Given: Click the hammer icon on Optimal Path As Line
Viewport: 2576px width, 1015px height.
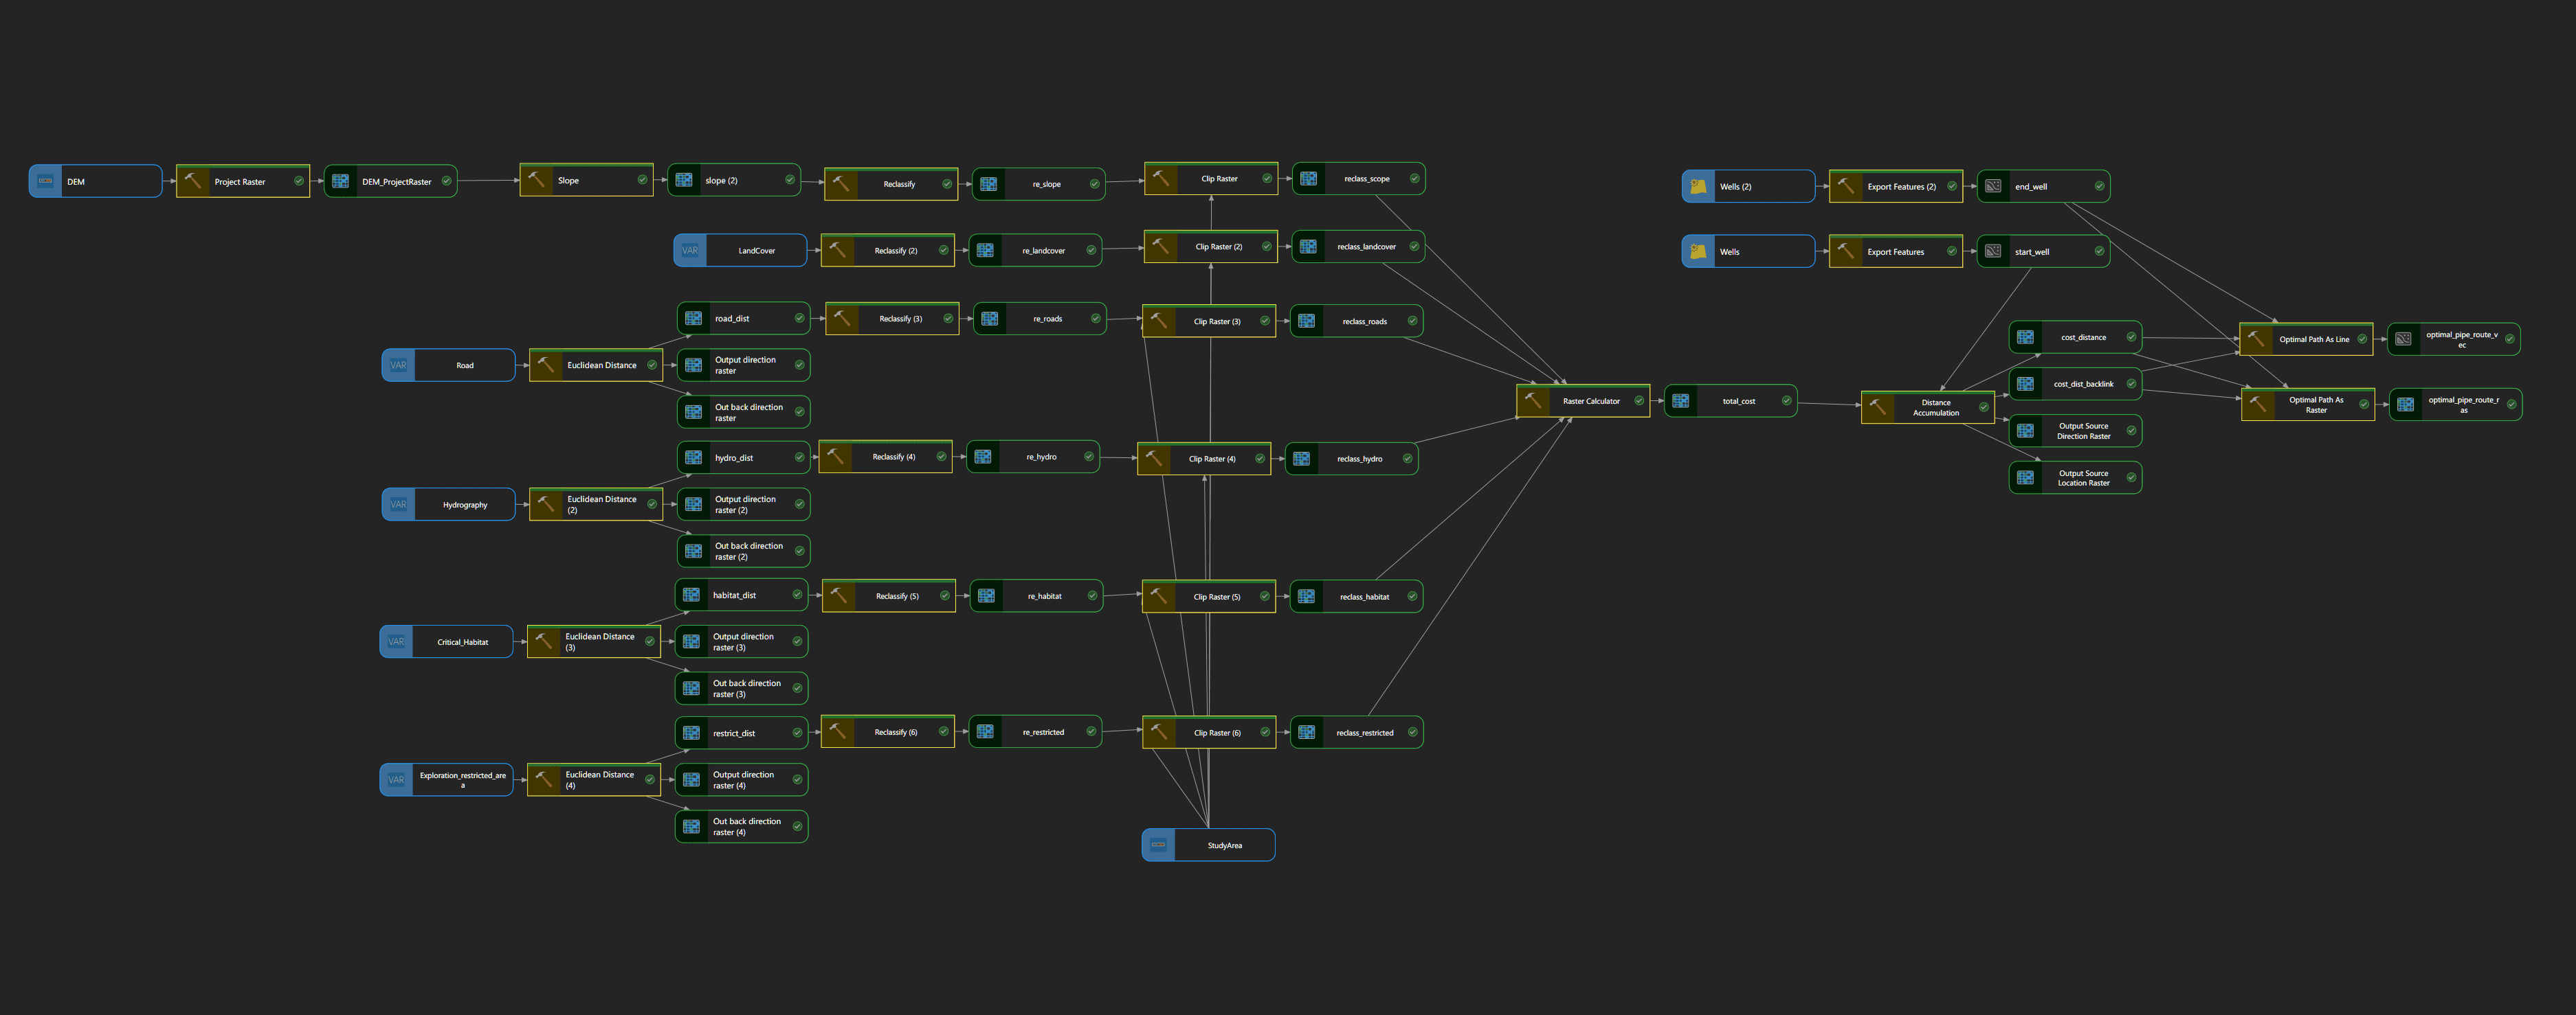Looking at the screenshot, I should (x=2256, y=339).
